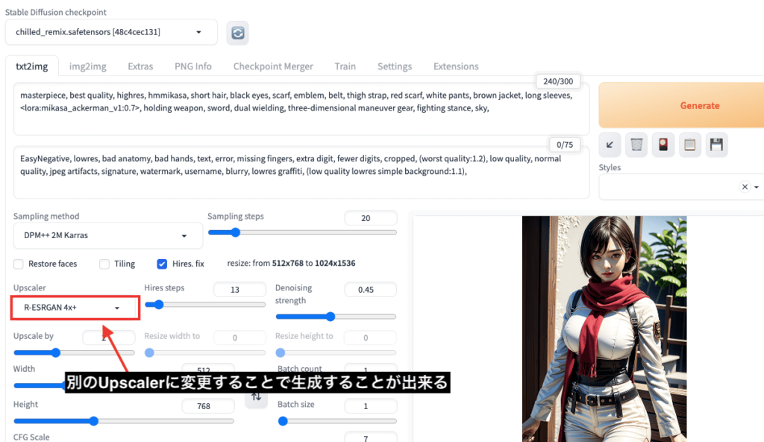Adjust the Upscale by slider
Image resolution: width=764 pixels, height=442 pixels.
tap(74, 352)
